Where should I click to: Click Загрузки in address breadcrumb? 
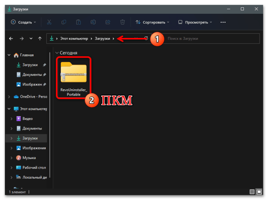tap(102, 39)
